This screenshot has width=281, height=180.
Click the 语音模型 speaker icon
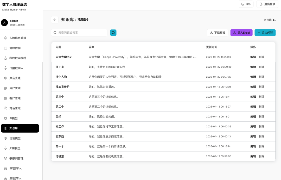pos(5,138)
